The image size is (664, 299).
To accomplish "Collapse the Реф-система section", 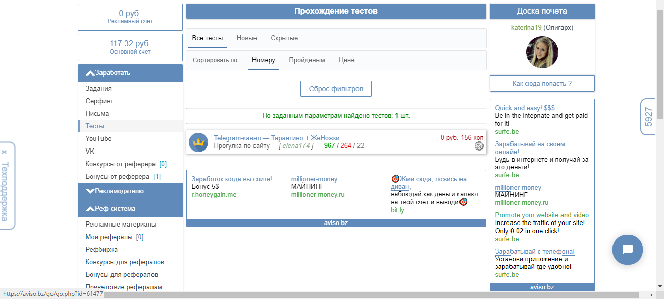I will click(130, 208).
